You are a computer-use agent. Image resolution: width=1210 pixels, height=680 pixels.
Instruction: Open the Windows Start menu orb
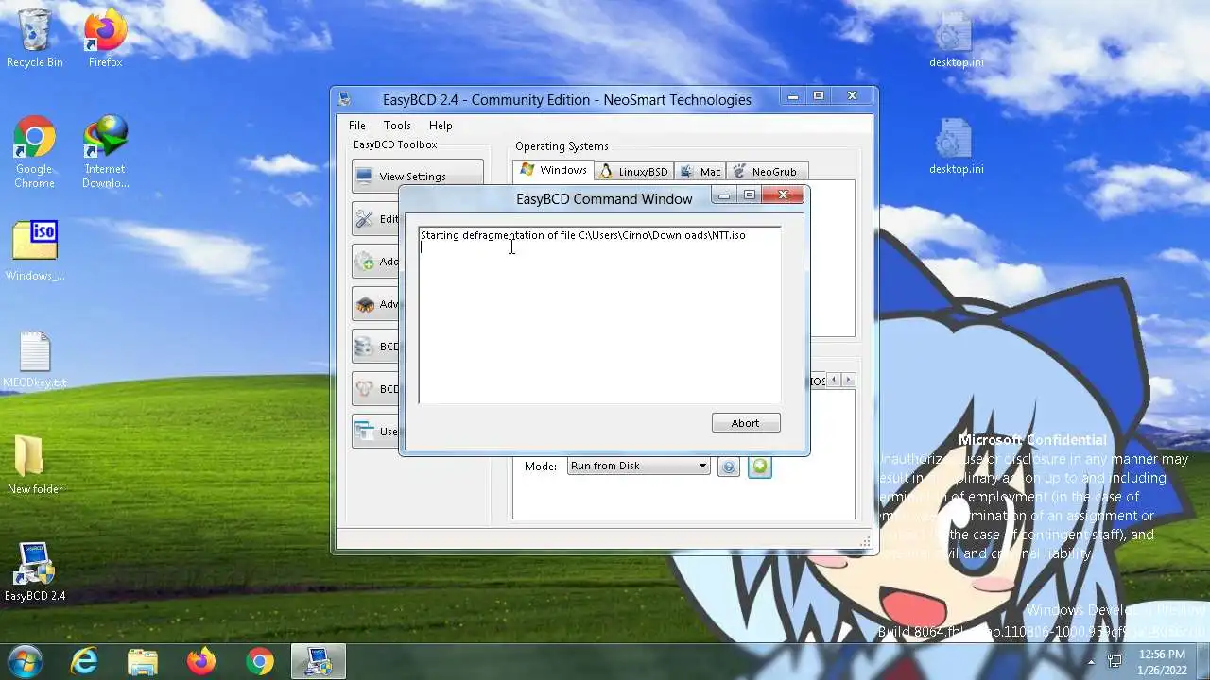pos(26,660)
